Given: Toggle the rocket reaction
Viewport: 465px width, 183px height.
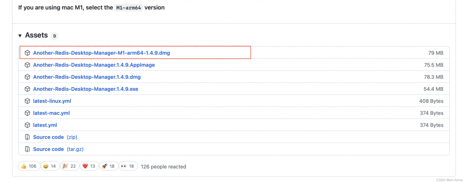Looking at the screenshot, I should click(109, 166).
